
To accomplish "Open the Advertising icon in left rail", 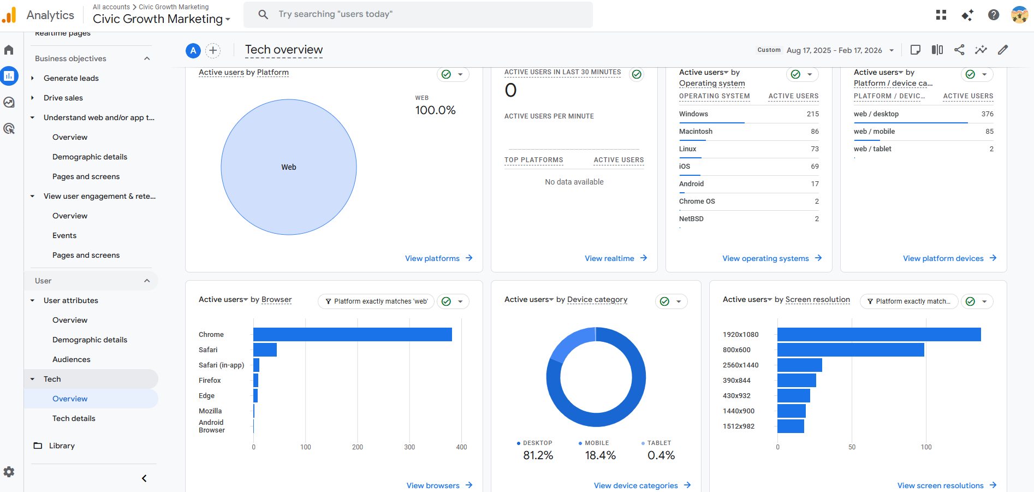I will coord(9,128).
